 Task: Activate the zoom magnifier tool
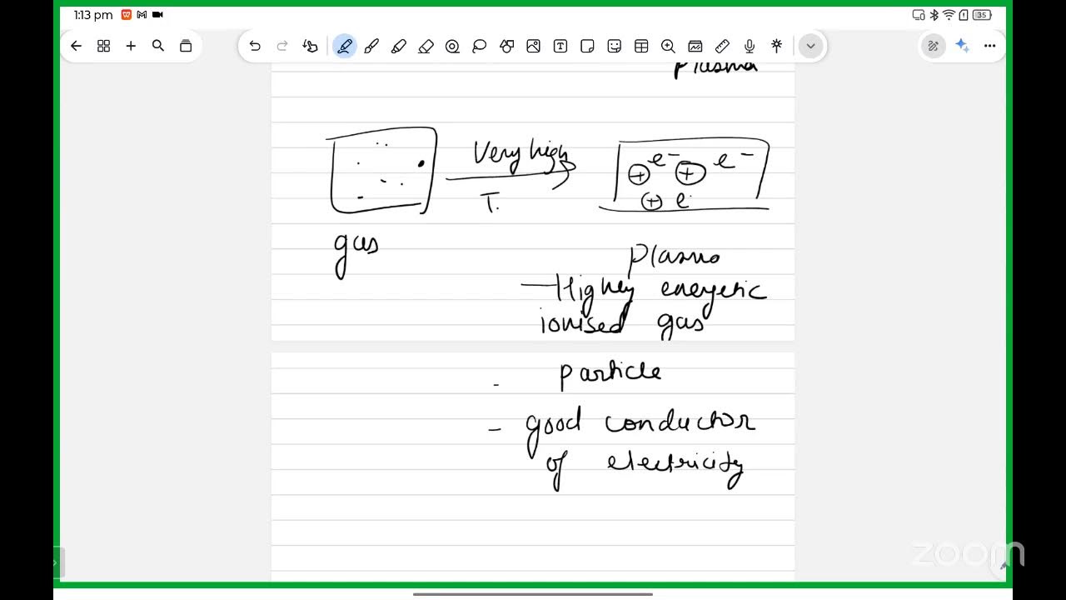[668, 47]
